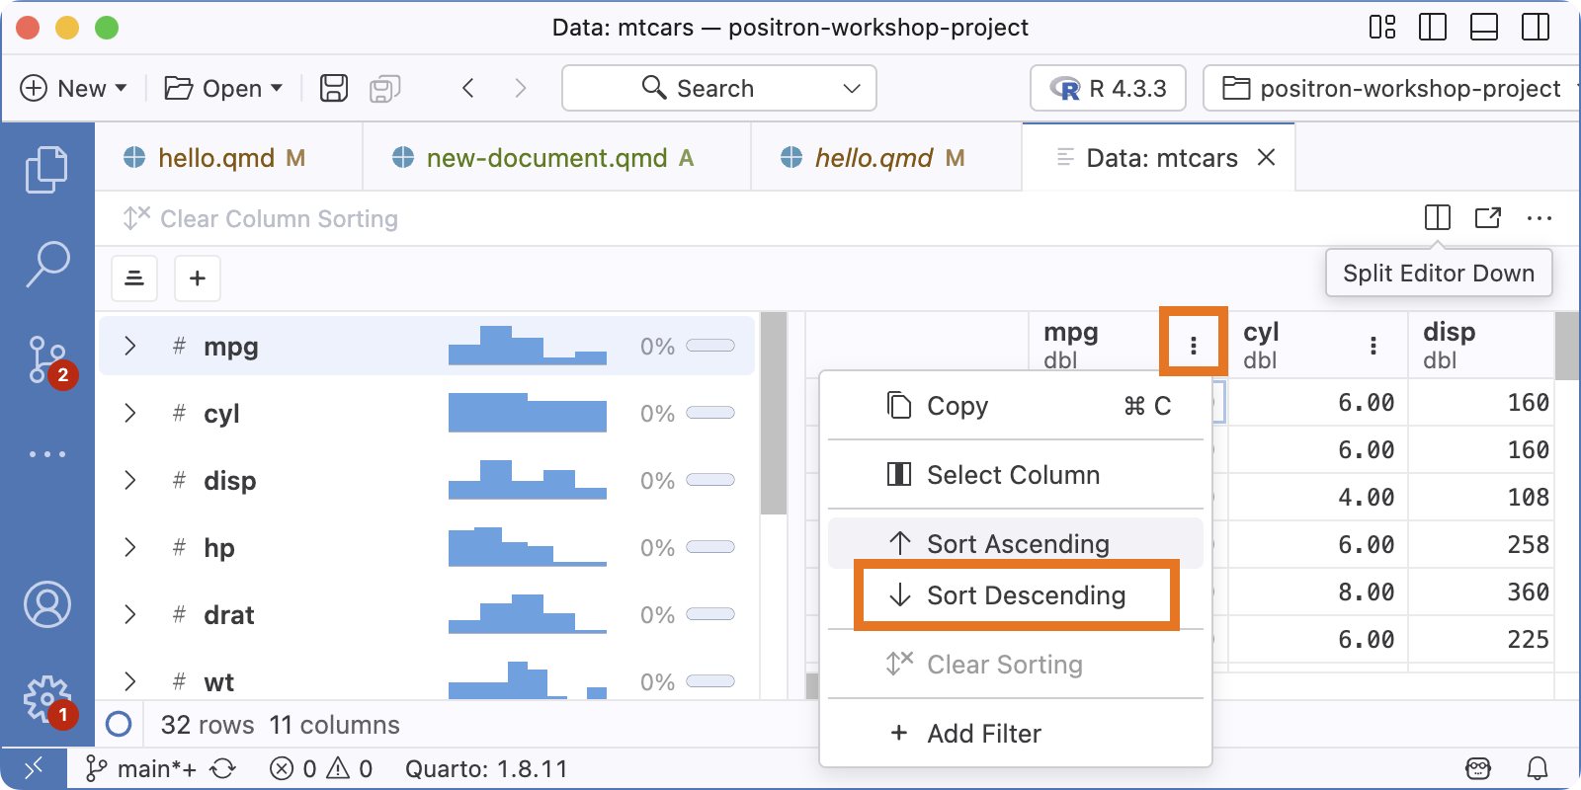Open the Manage gear icon
This screenshot has height=790, width=1581.
click(x=48, y=700)
